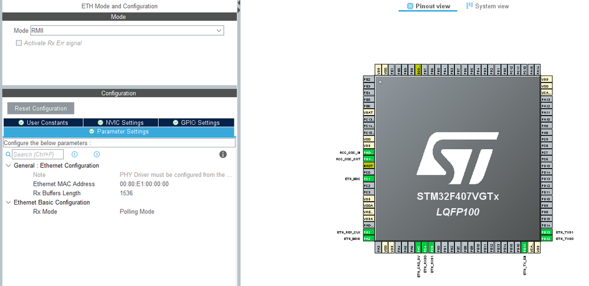This screenshot has width=589, height=286.
Task: Click the LQFP100 package label
Action: 457,212
